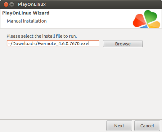This screenshot has height=132, width=162.
Task: Click the yellow petal of the logo
Action: 154,25
